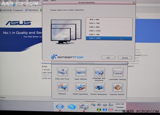Image resolution: width=160 pixels, height=115 pixels.
Task: Confirm resolution with the OK button
Action: pos(108,57)
